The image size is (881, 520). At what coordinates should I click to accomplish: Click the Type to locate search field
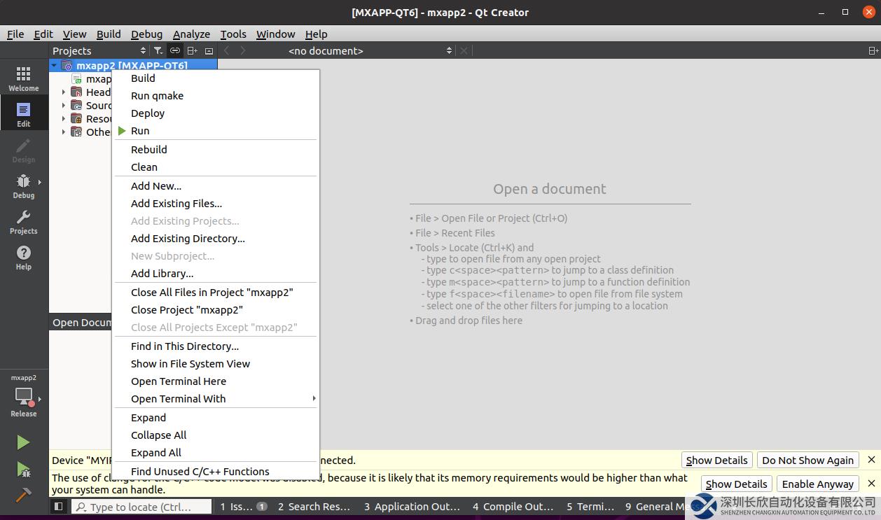click(x=141, y=506)
